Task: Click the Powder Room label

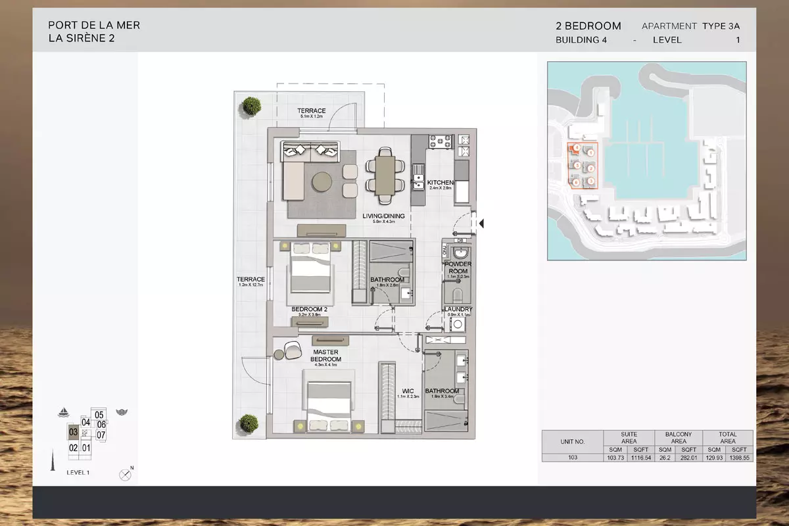Action: tap(459, 268)
